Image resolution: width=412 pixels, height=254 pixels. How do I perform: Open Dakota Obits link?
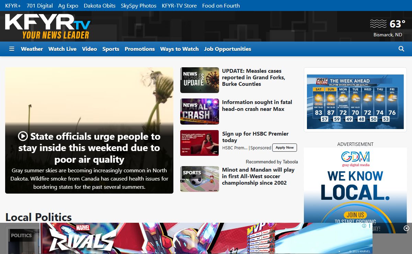(100, 5)
